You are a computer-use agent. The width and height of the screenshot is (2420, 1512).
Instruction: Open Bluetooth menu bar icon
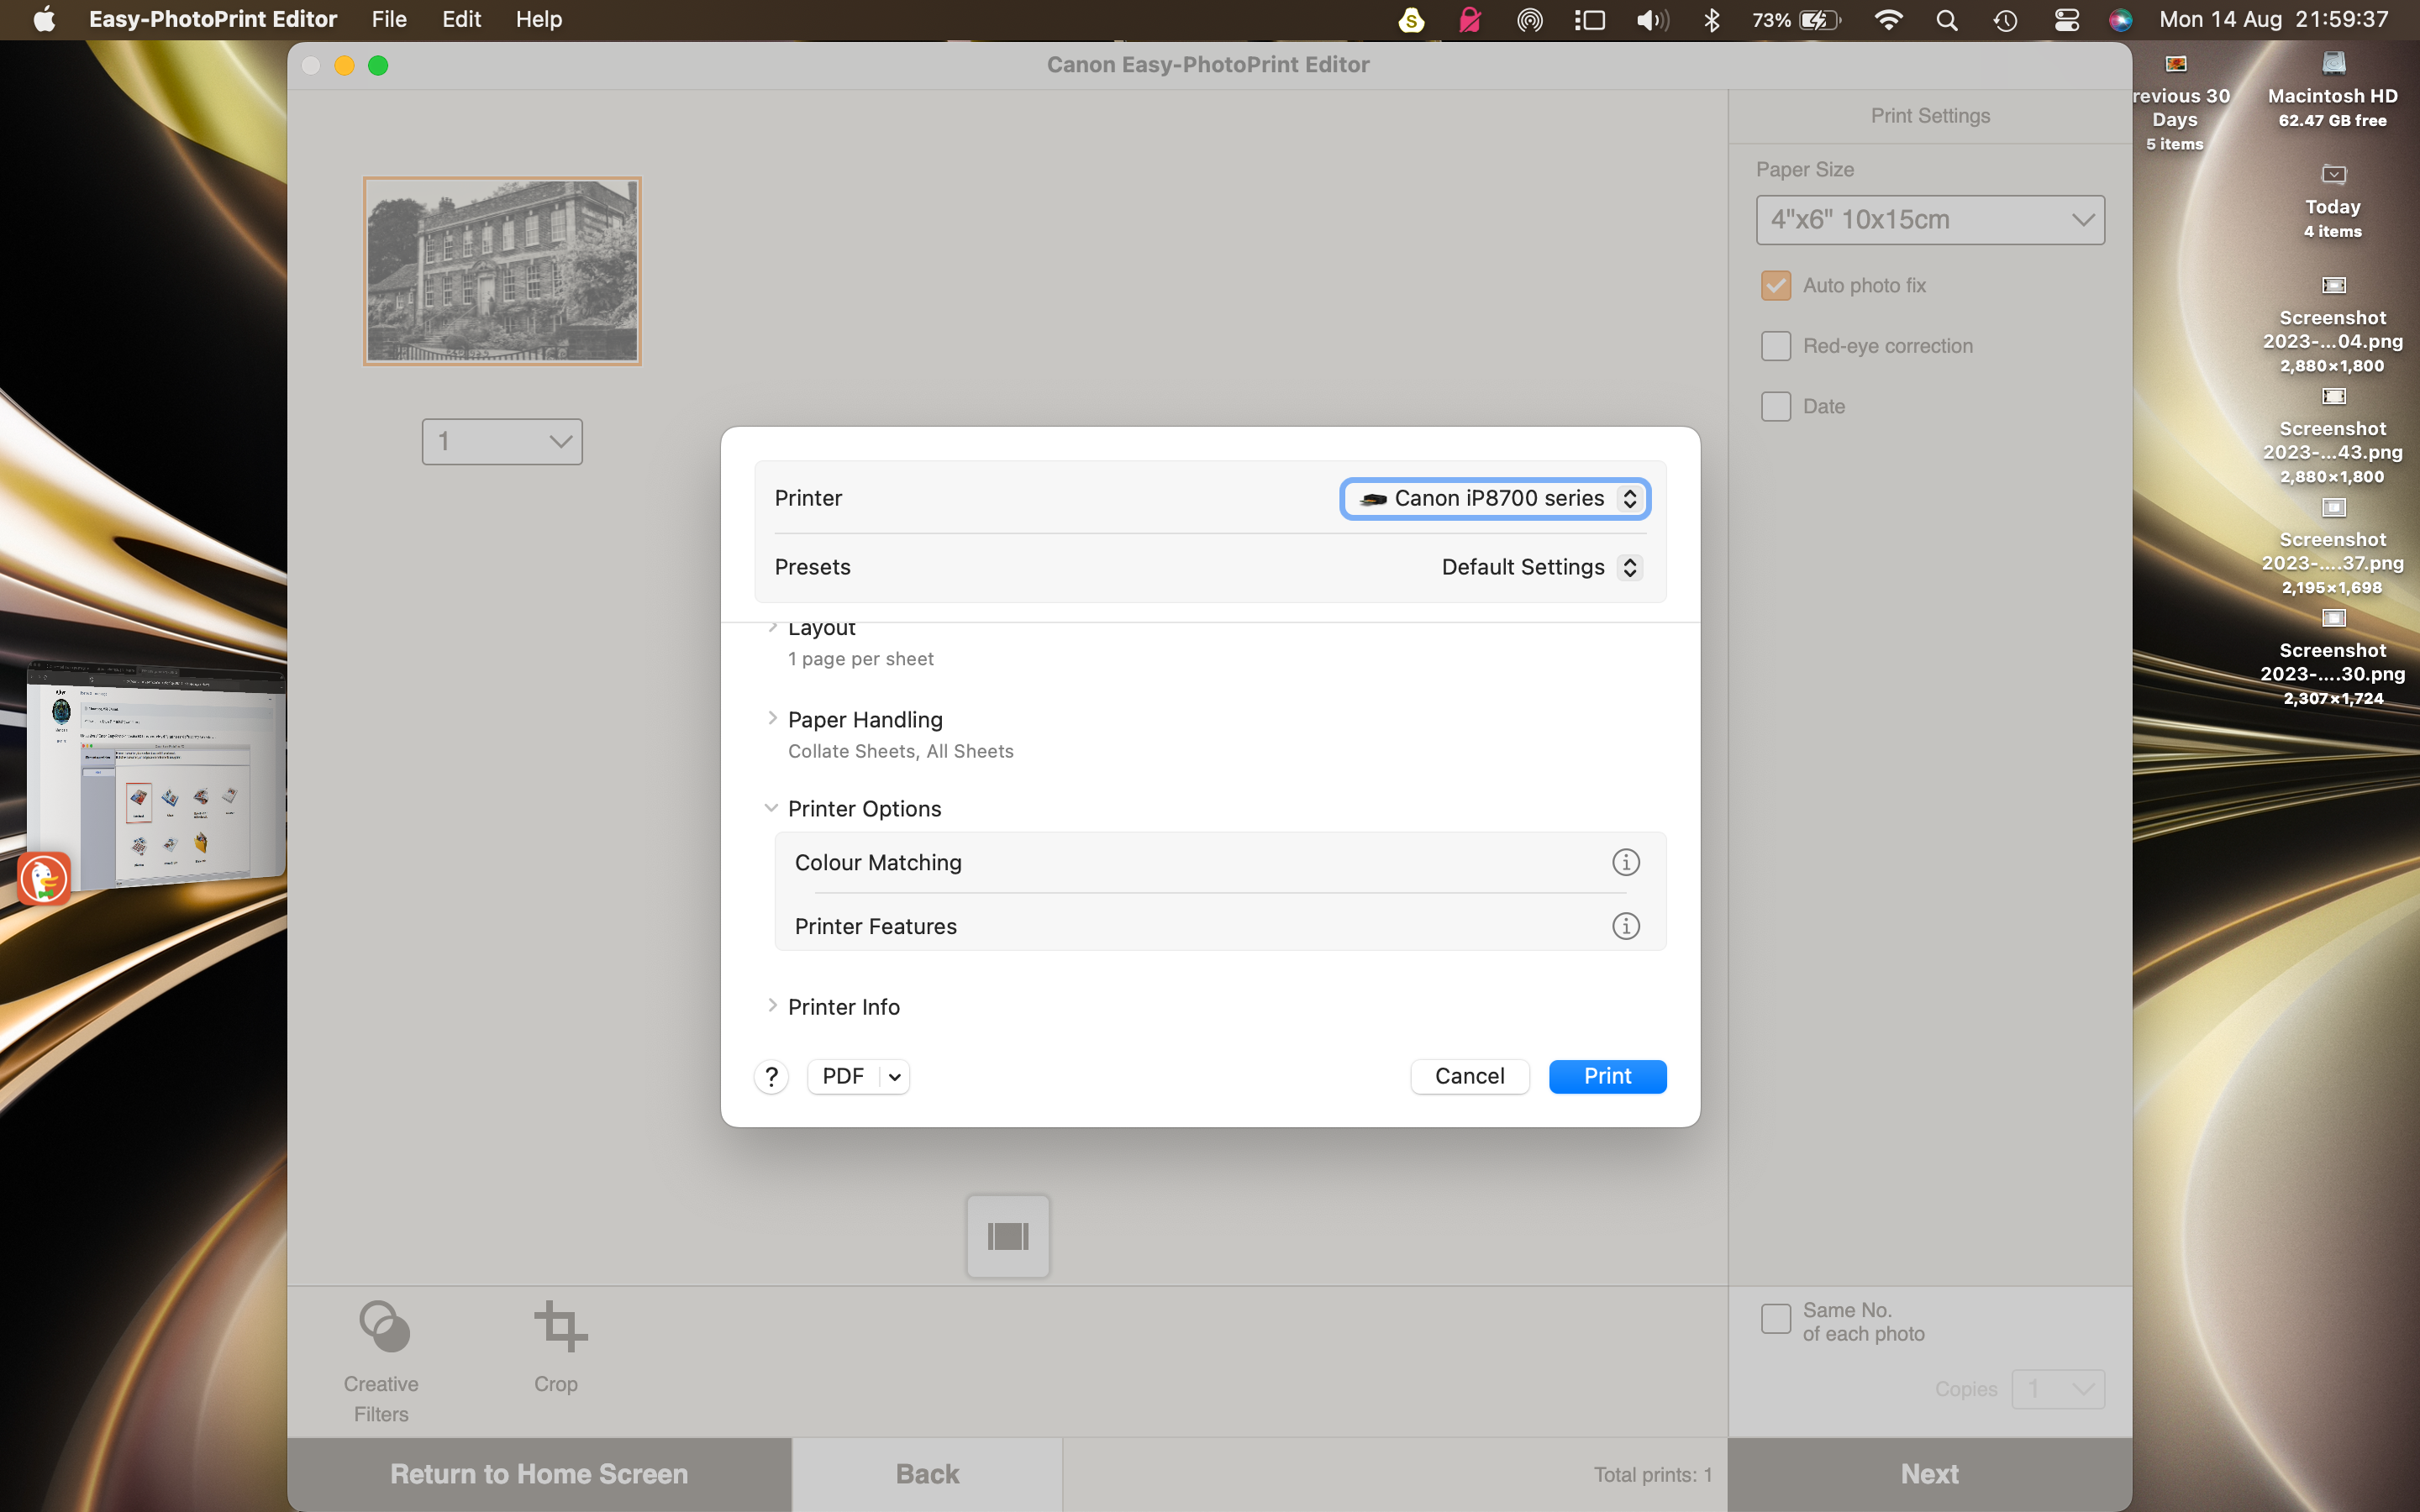click(x=1711, y=19)
